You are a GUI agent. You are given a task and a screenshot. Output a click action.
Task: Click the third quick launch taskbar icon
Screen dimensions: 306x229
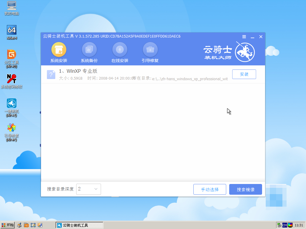click(33, 225)
